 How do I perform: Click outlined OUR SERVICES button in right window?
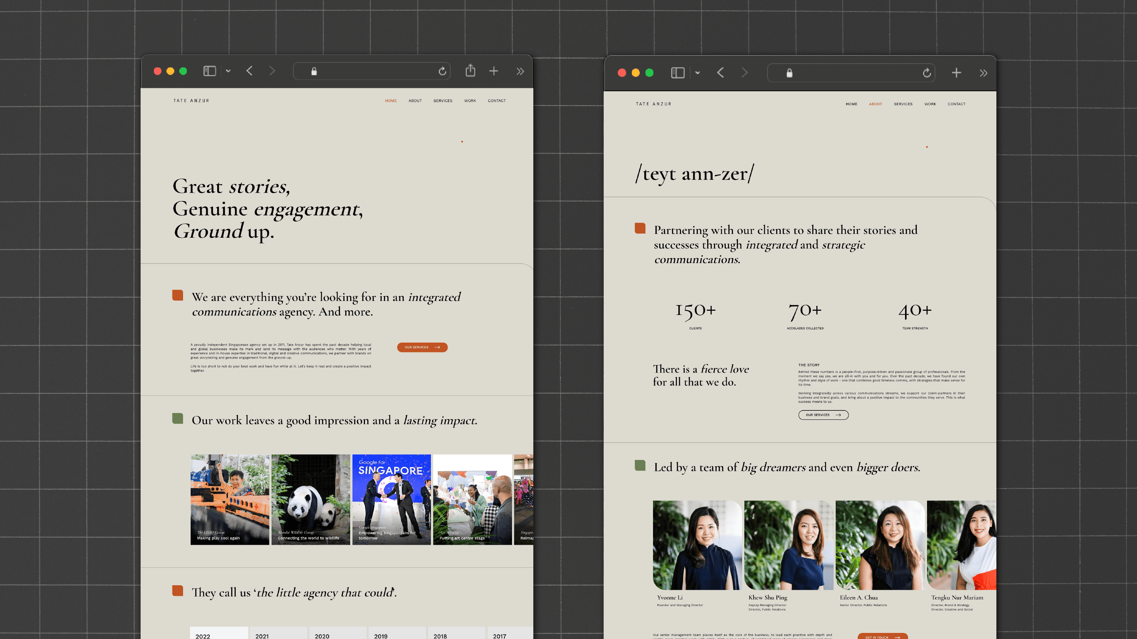click(823, 415)
